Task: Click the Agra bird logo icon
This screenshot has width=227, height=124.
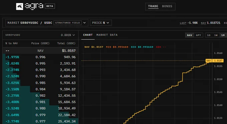Action: tap(20, 7)
